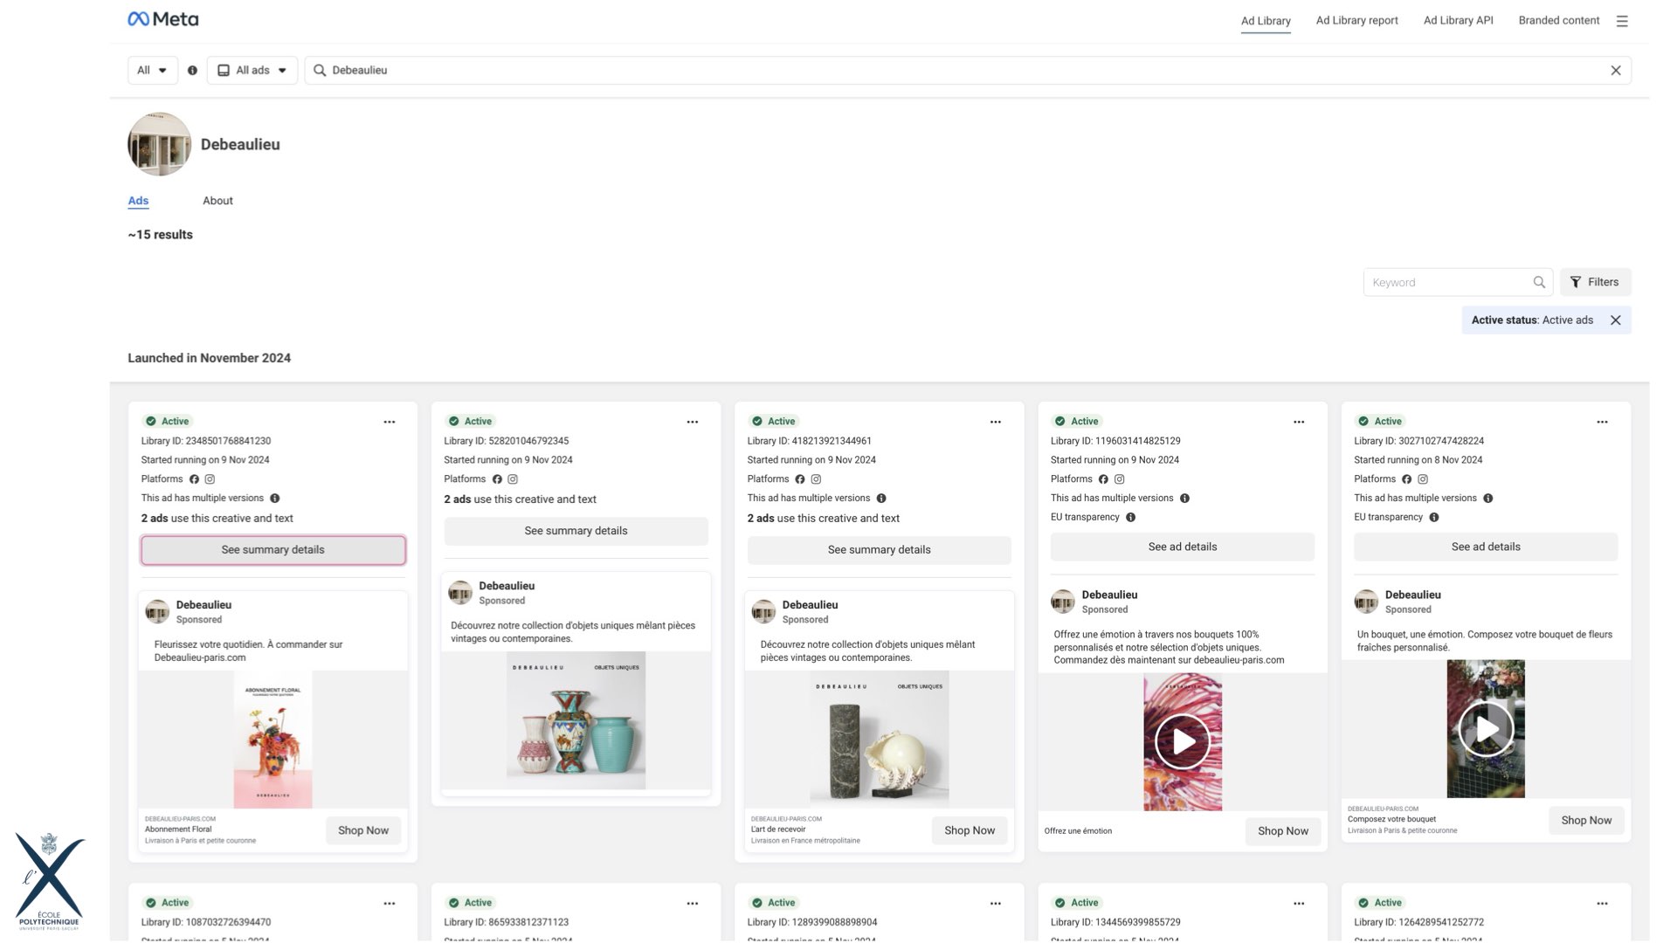Screen dimensions: 1677x943
Task: Open options menu for ad 1289399088898904
Action: tap(996, 904)
